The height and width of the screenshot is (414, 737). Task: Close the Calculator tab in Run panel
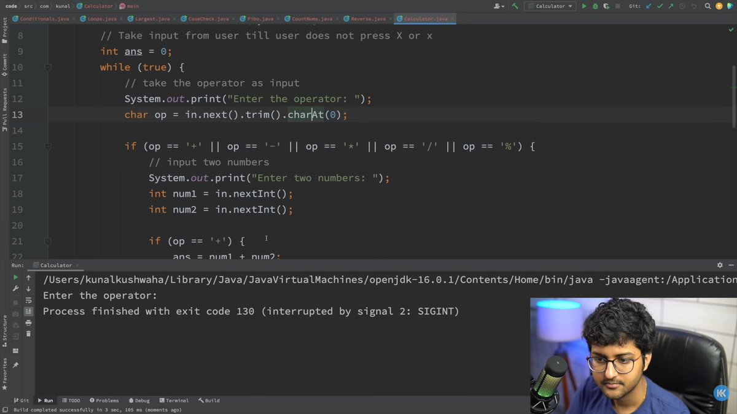click(77, 266)
